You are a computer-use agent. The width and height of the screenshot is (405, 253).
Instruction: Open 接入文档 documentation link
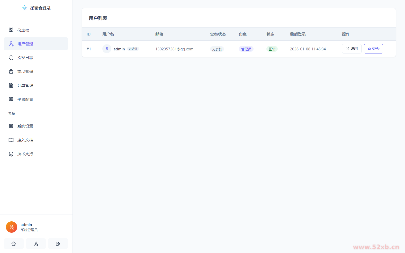25,140
